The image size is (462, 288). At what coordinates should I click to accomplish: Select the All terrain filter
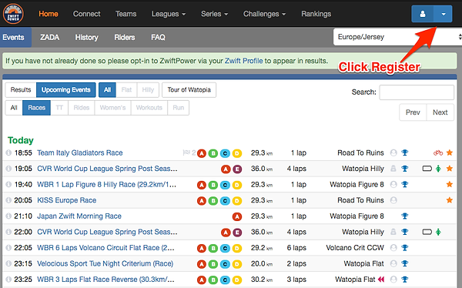point(107,90)
